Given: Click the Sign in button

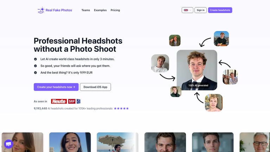Looking at the screenshot, I should [x=200, y=10].
